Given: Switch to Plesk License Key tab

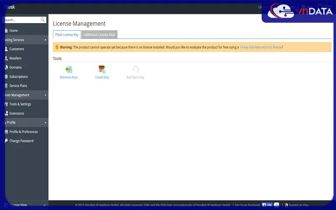Looking at the screenshot, I should tap(67, 34).
